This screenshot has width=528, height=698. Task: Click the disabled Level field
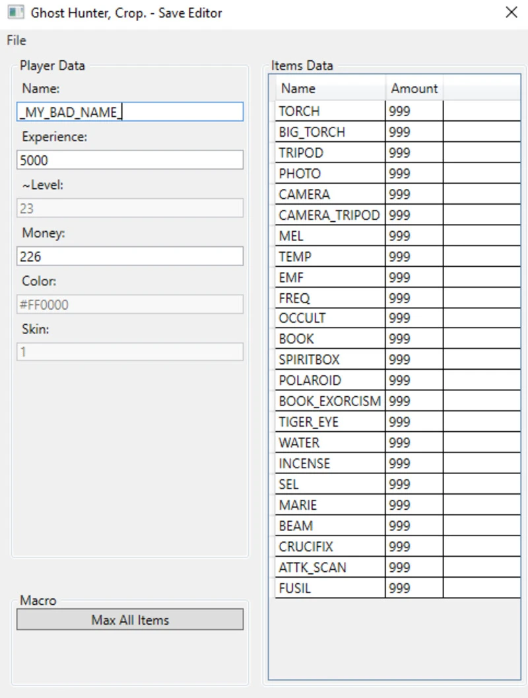(x=130, y=208)
